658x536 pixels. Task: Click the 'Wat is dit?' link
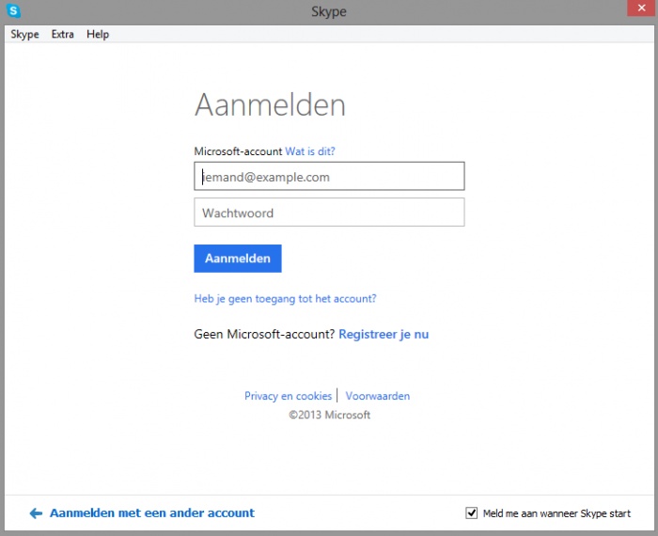310,151
